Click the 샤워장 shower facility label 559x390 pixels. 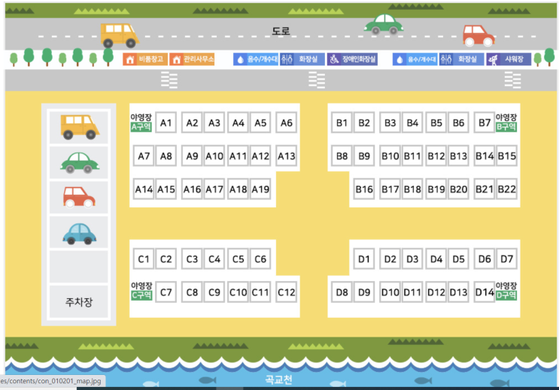(x=509, y=59)
